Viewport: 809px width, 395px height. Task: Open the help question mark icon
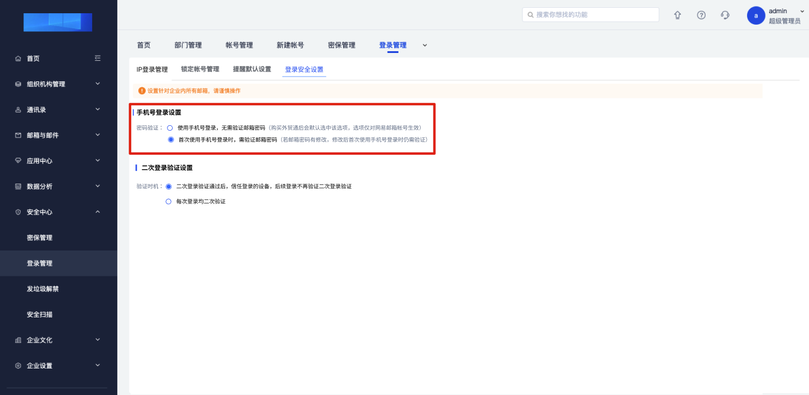click(701, 15)
